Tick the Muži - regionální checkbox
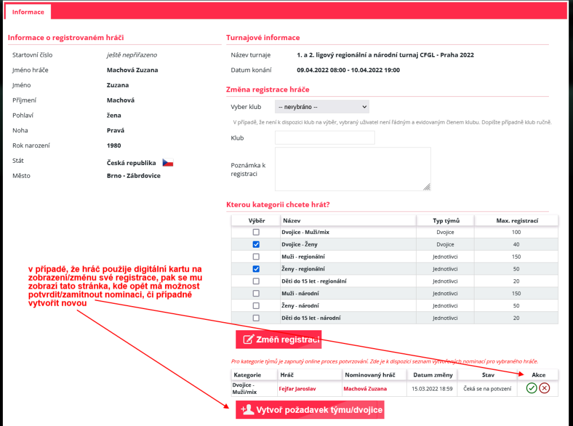573x426 pixels. tap(256, 257)
